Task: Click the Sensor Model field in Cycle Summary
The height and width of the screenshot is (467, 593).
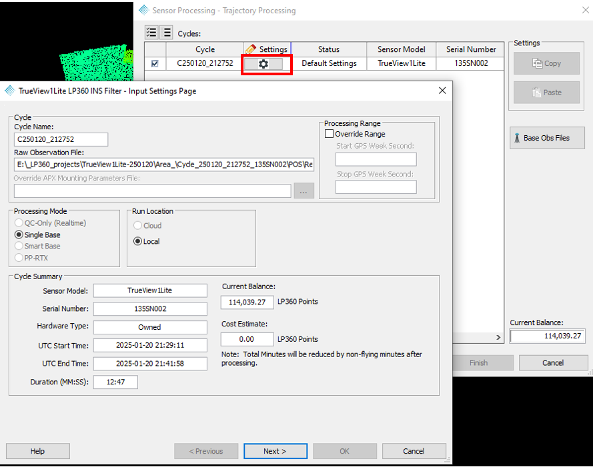Action: (x=150, y=290)
